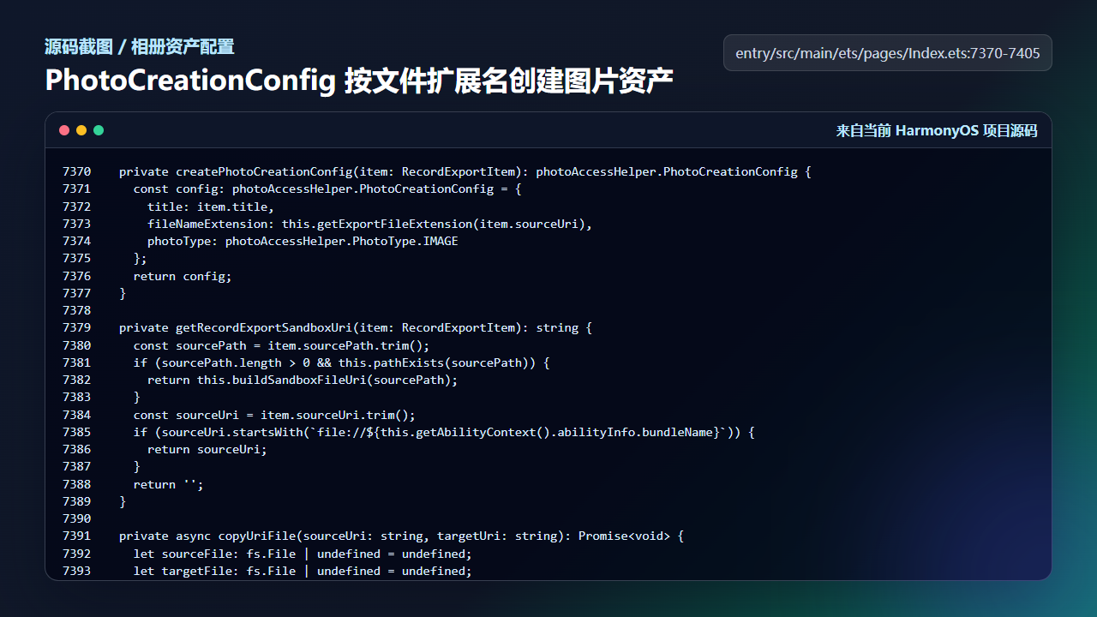1097x617 pixels.
Task: Click the const sourceUri = item.sourceUri.trim() line
Action: tap(274, 415)
